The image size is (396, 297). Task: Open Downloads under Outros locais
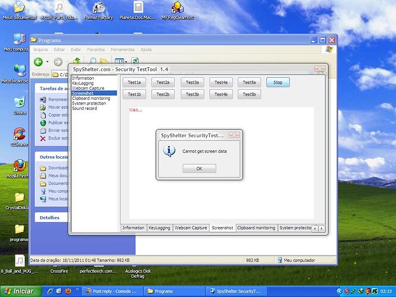click(54, 168)
